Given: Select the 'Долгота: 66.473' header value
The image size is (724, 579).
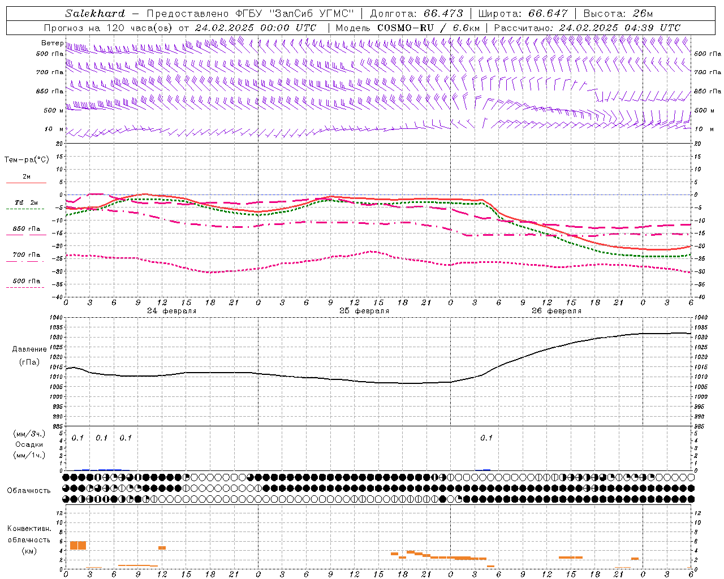Looking at the screenshot, I should pyautogui.click(x=416, y=13).
